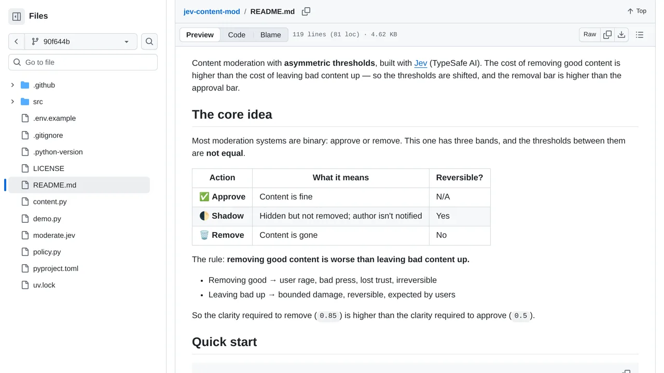Open LICENSE file
Image resolution: width=664 pixels, height=373 pixels.
point(49,168)
